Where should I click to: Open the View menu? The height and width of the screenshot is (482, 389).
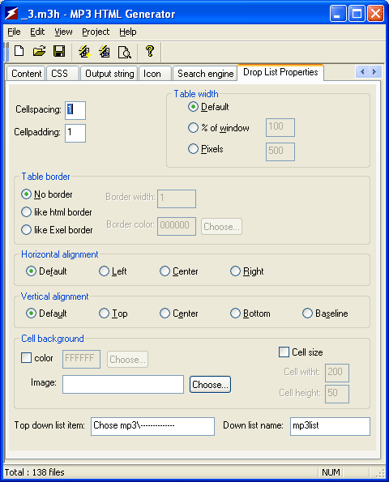click(63, 32)
